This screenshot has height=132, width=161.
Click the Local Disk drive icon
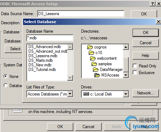(x=86, y=94)
